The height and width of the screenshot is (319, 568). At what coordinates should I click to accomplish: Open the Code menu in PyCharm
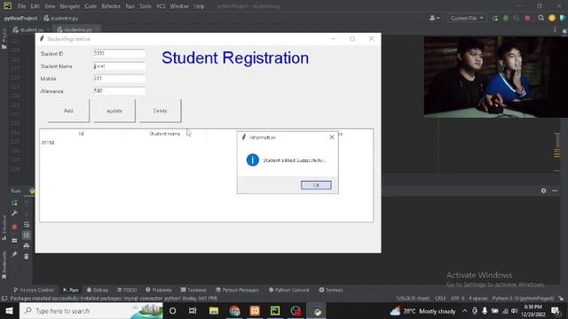[91, 6]
